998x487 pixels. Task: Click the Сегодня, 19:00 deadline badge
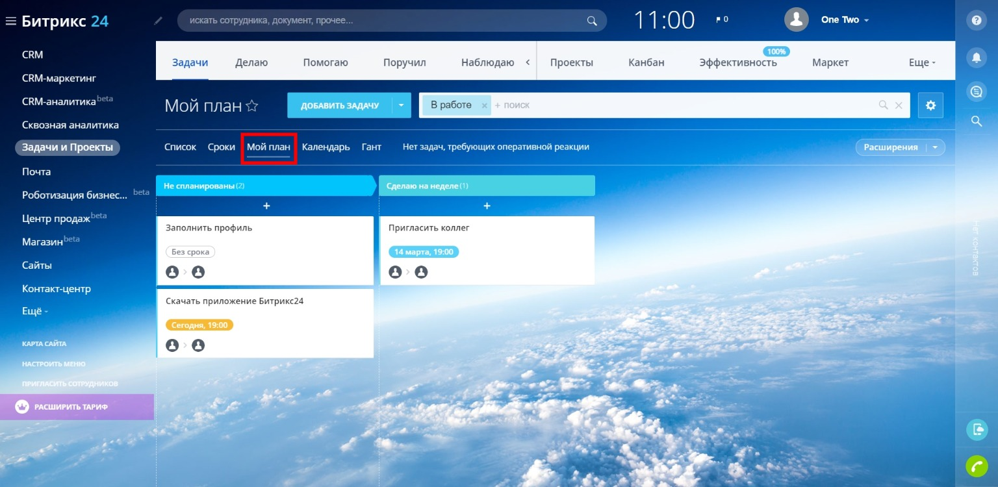199,325
